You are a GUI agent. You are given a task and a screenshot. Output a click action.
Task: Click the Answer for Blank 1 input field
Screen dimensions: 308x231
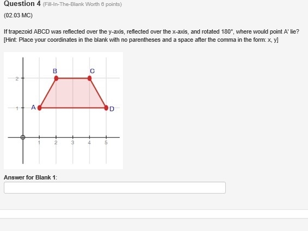click(x=115, y=188)
